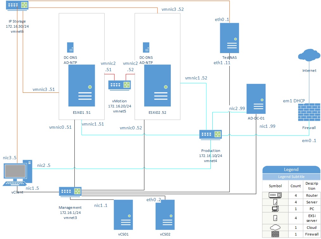Select the vMotion switch icon

pos(119,85)
